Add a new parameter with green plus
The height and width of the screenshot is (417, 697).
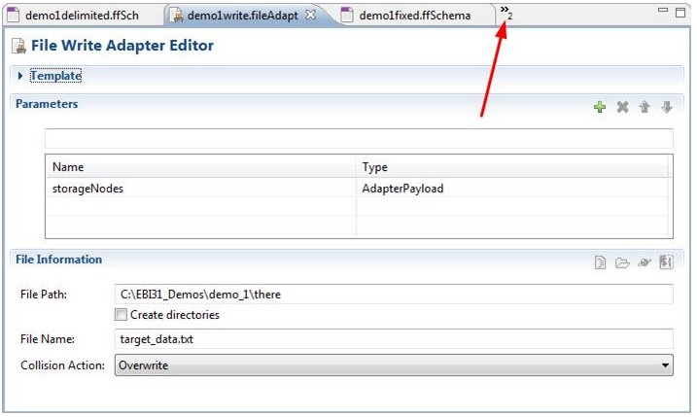click(600, 107)
